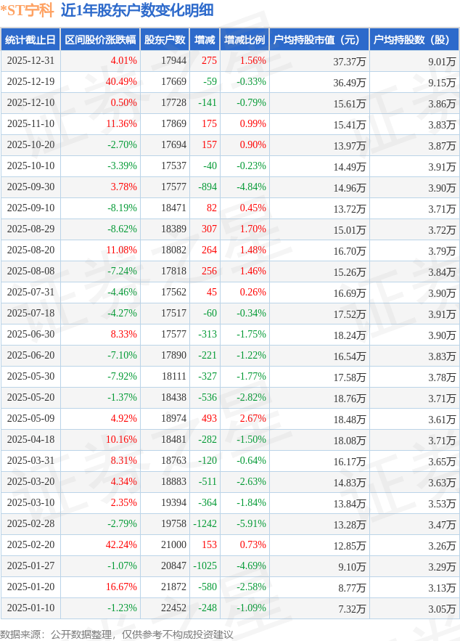Viewport: 460px width, 641px height.
Task: Click the *ST宁科 stock name title
Action: (x=27, y=10)
